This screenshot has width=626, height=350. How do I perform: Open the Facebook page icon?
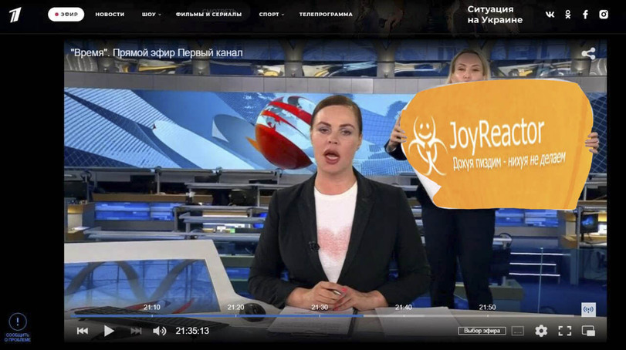coord(585,14)
